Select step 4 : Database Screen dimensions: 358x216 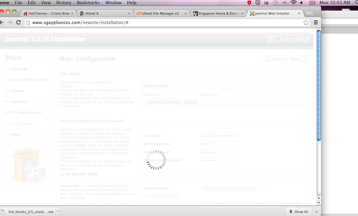(x=16, y=102)
